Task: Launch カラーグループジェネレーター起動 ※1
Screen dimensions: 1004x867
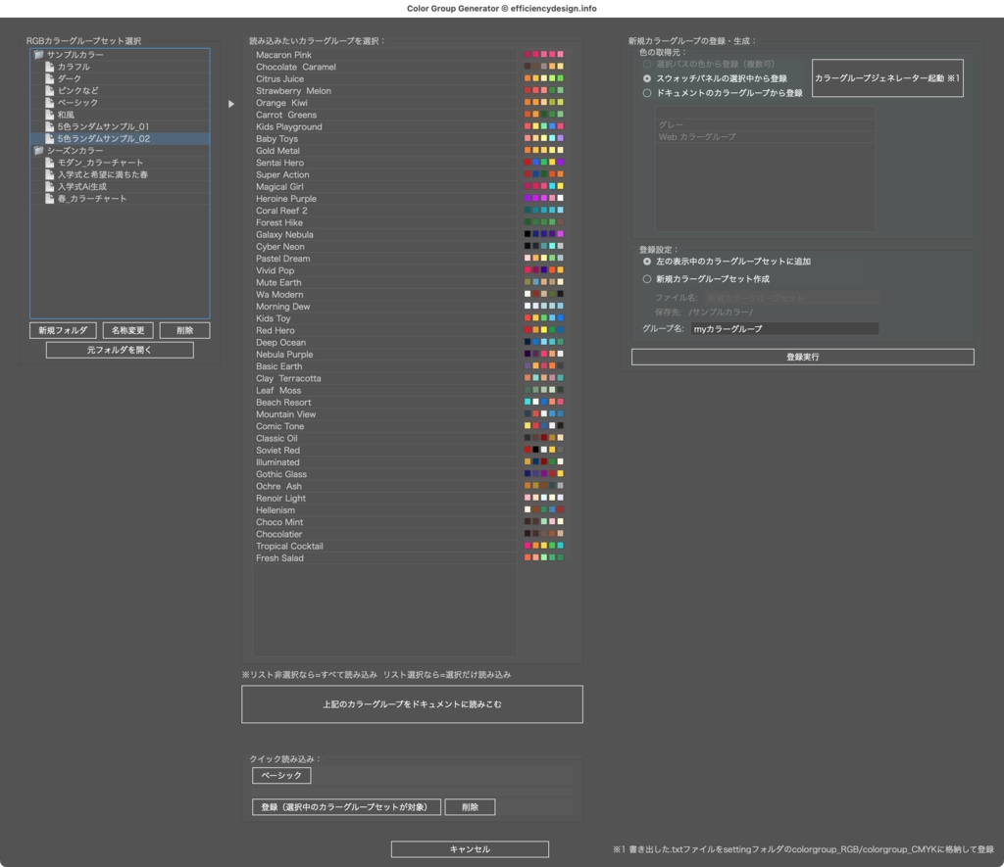Action: pyautogui.click(x=886, y=77)
